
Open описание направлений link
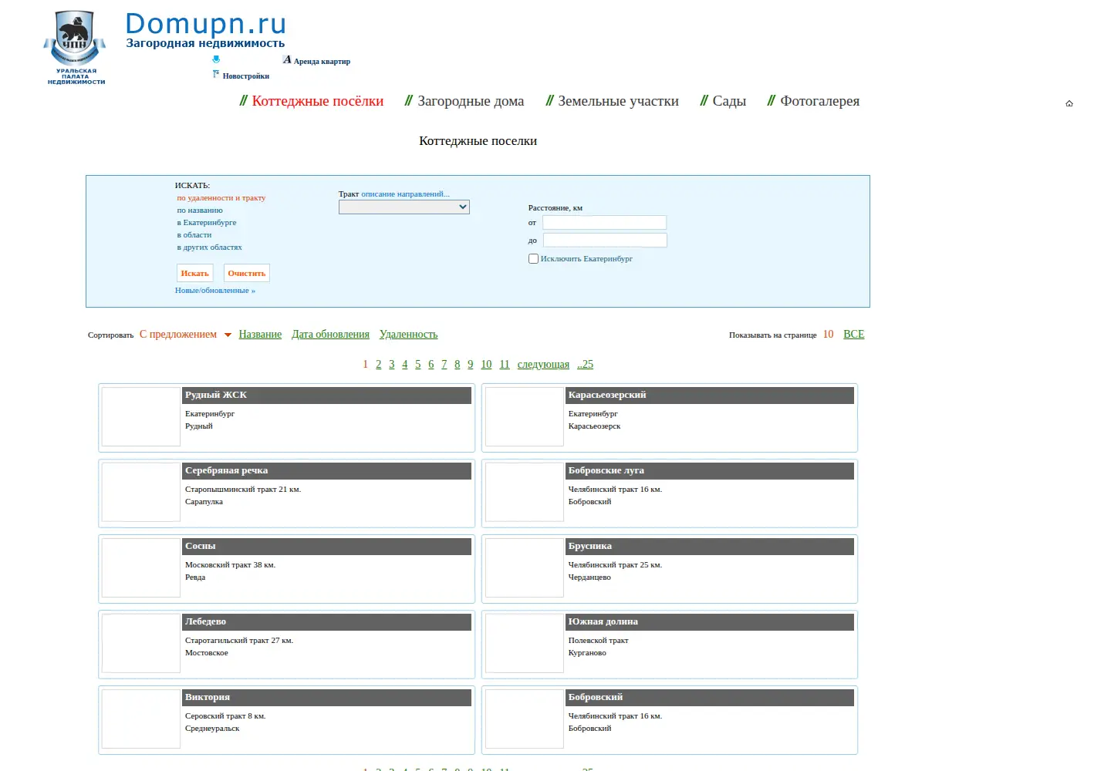[x=405, y=194]
